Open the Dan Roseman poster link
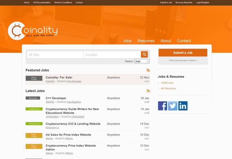The width and height of the screenshot is (232, 159). click(x=74, y=81)
